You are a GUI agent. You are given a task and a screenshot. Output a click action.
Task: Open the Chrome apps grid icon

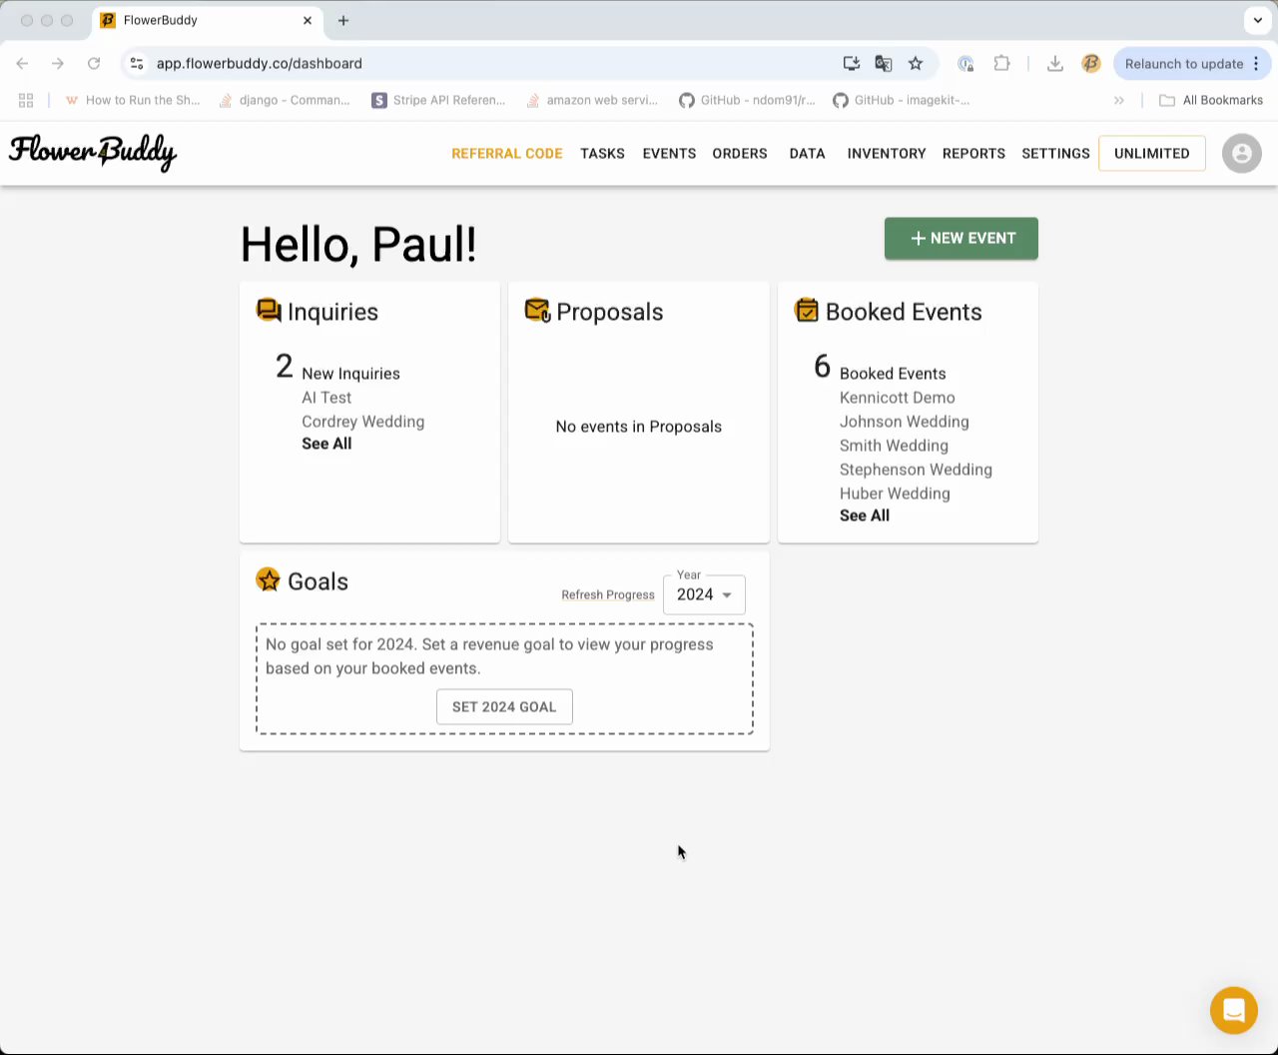coord(26,100)
